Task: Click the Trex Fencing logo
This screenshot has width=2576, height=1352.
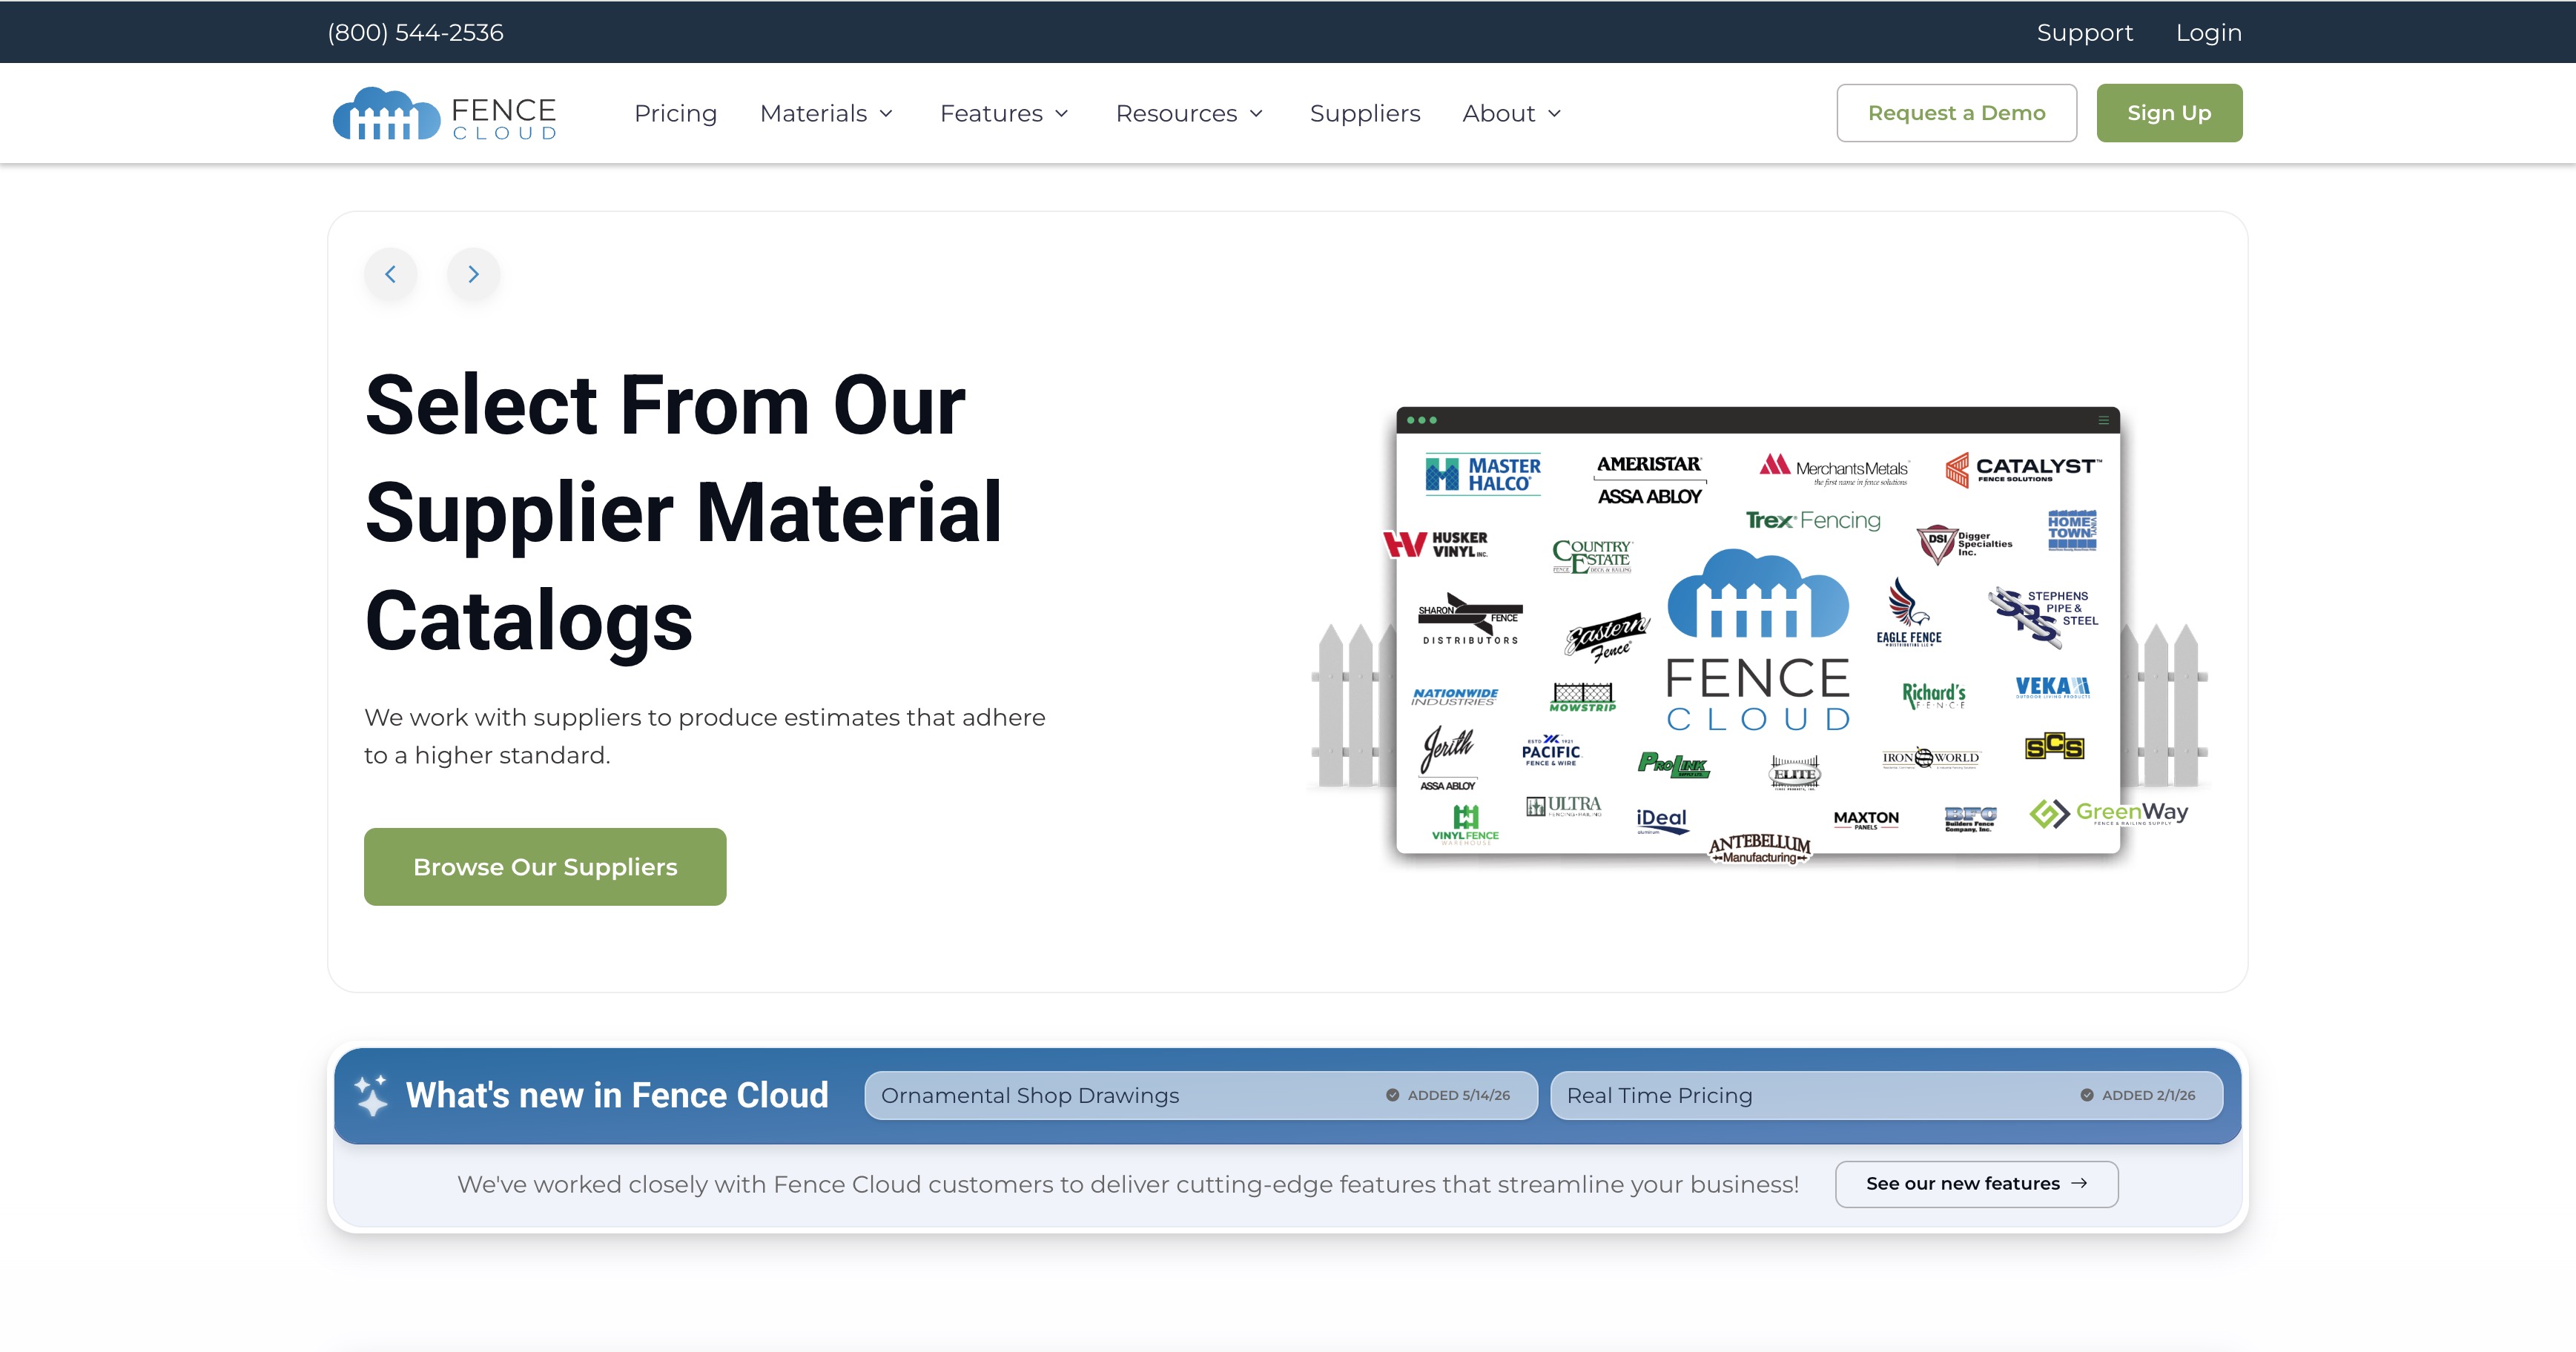Action: click(1813, 520)
